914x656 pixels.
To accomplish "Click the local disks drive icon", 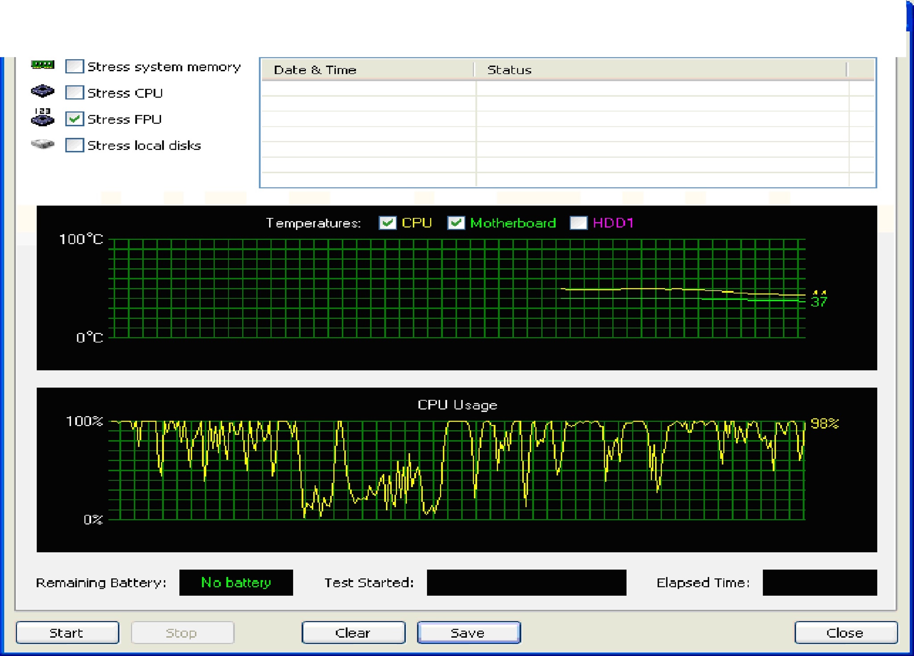I will click(42, 144).
